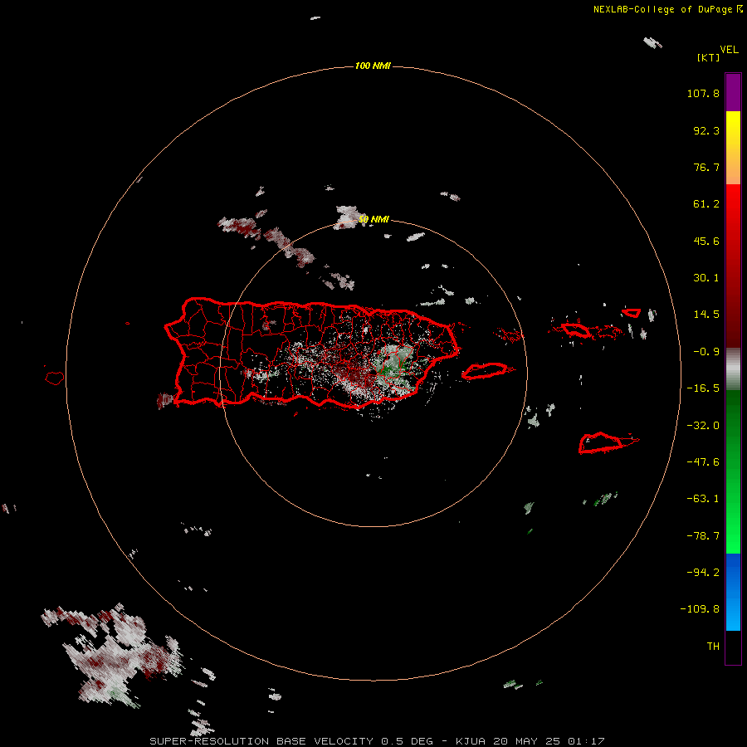The width and height of the screenshot is (747, 747).
Task: Click the -94.2 legend value
Action: point(703,572)
